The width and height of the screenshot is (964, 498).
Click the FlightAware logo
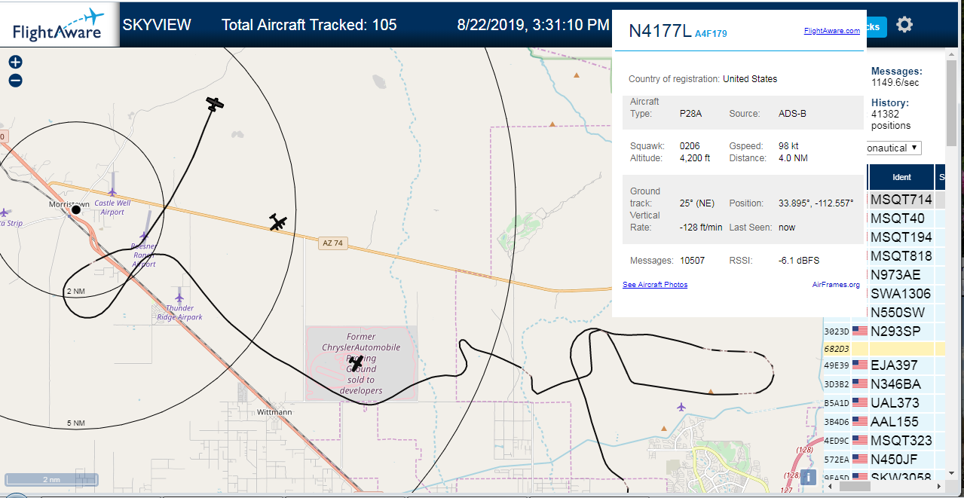coord(60,25)
